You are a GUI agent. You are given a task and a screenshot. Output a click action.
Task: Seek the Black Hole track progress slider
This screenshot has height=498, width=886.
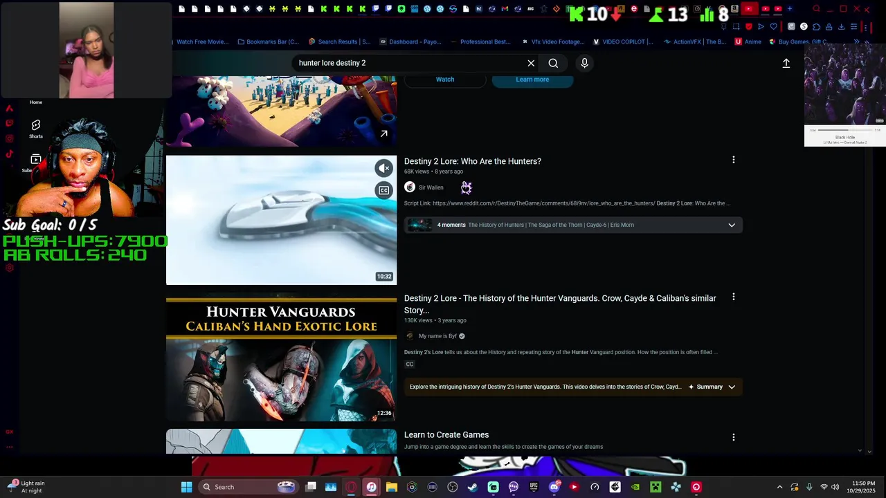point(844,129)
